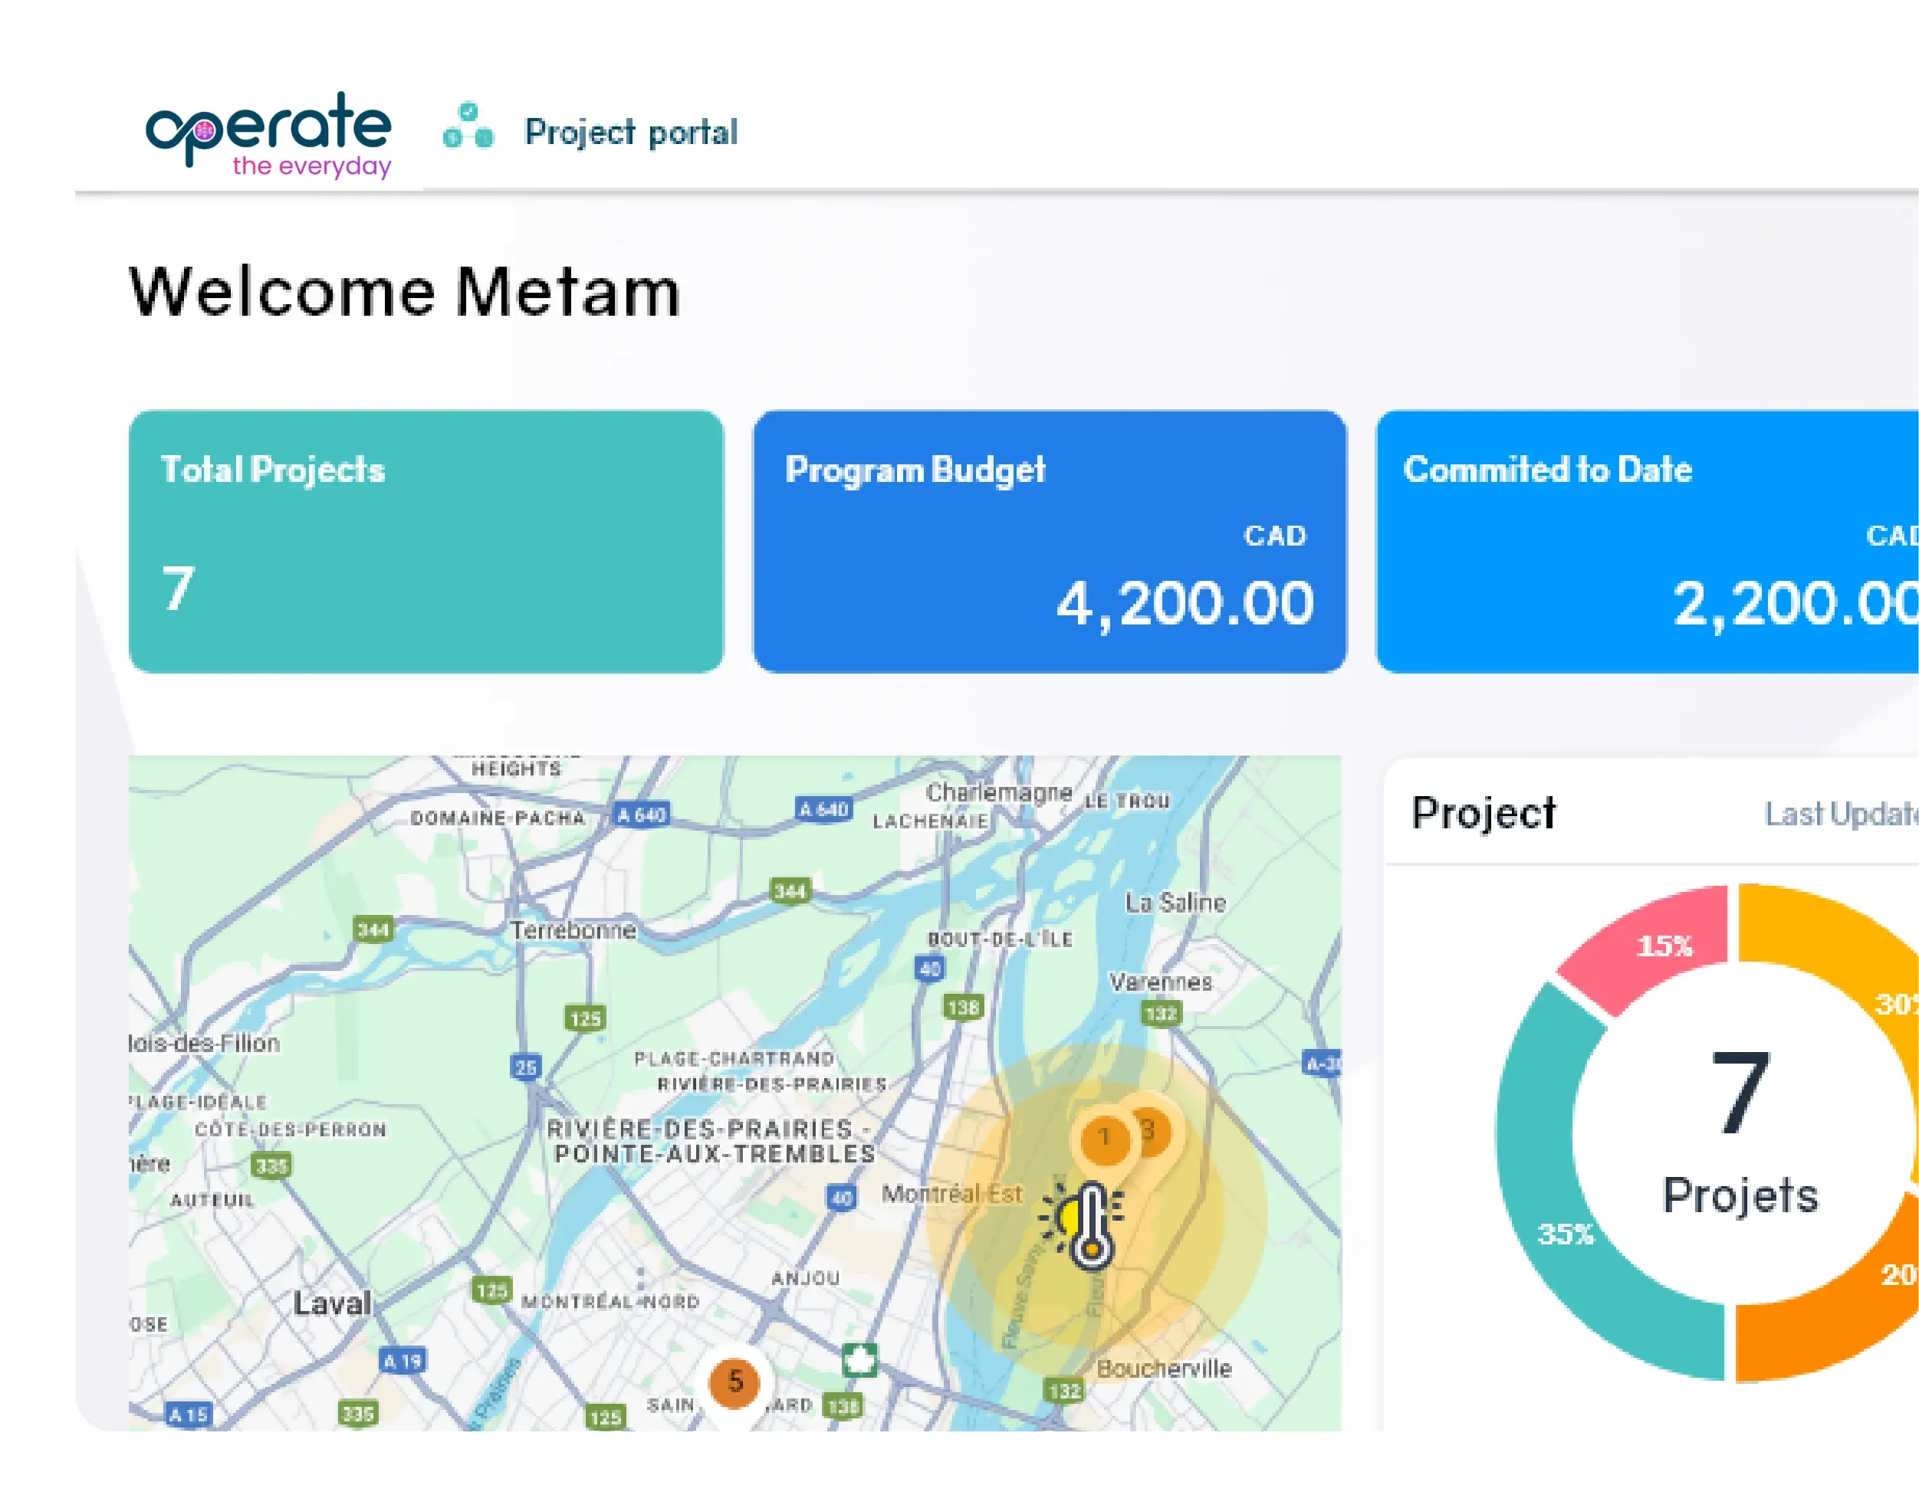Viewport: 1919px width, 1508px height.
Task: Click the A 640 highway shield
Action: tap(642, 815)
